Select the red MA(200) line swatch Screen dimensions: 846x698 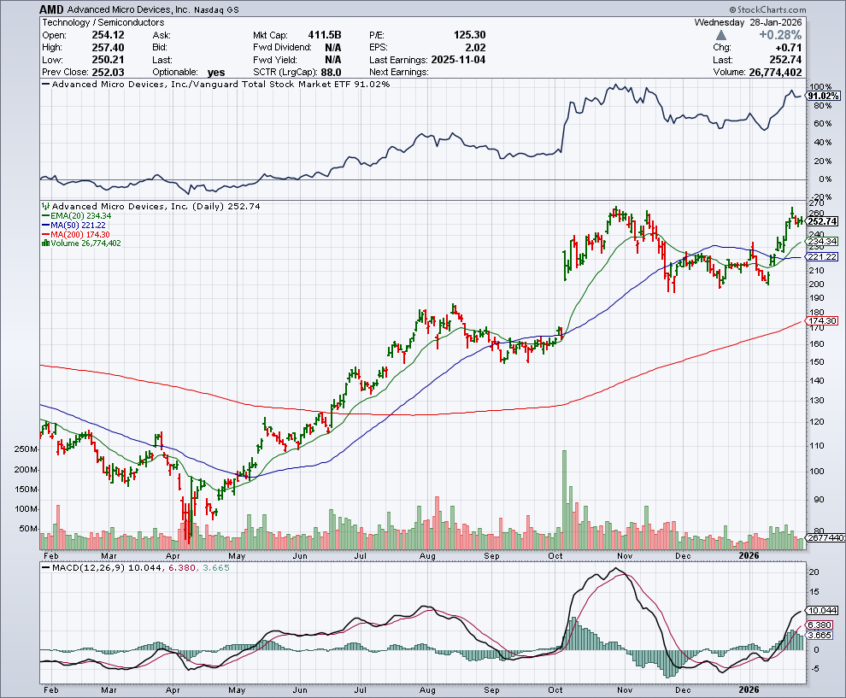click(x=45, y=235)
